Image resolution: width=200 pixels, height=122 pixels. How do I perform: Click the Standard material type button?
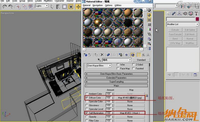(141, 60)
